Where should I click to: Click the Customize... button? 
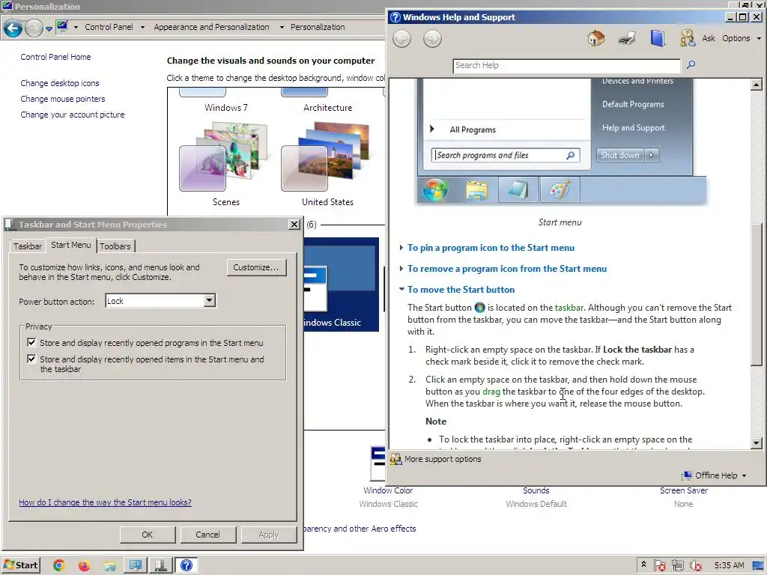256,267
